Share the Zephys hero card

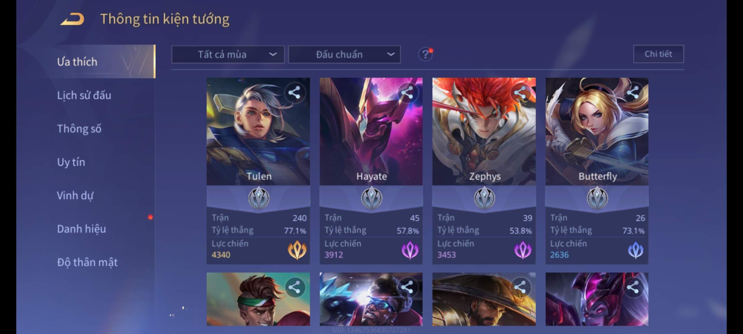(520, 93)
